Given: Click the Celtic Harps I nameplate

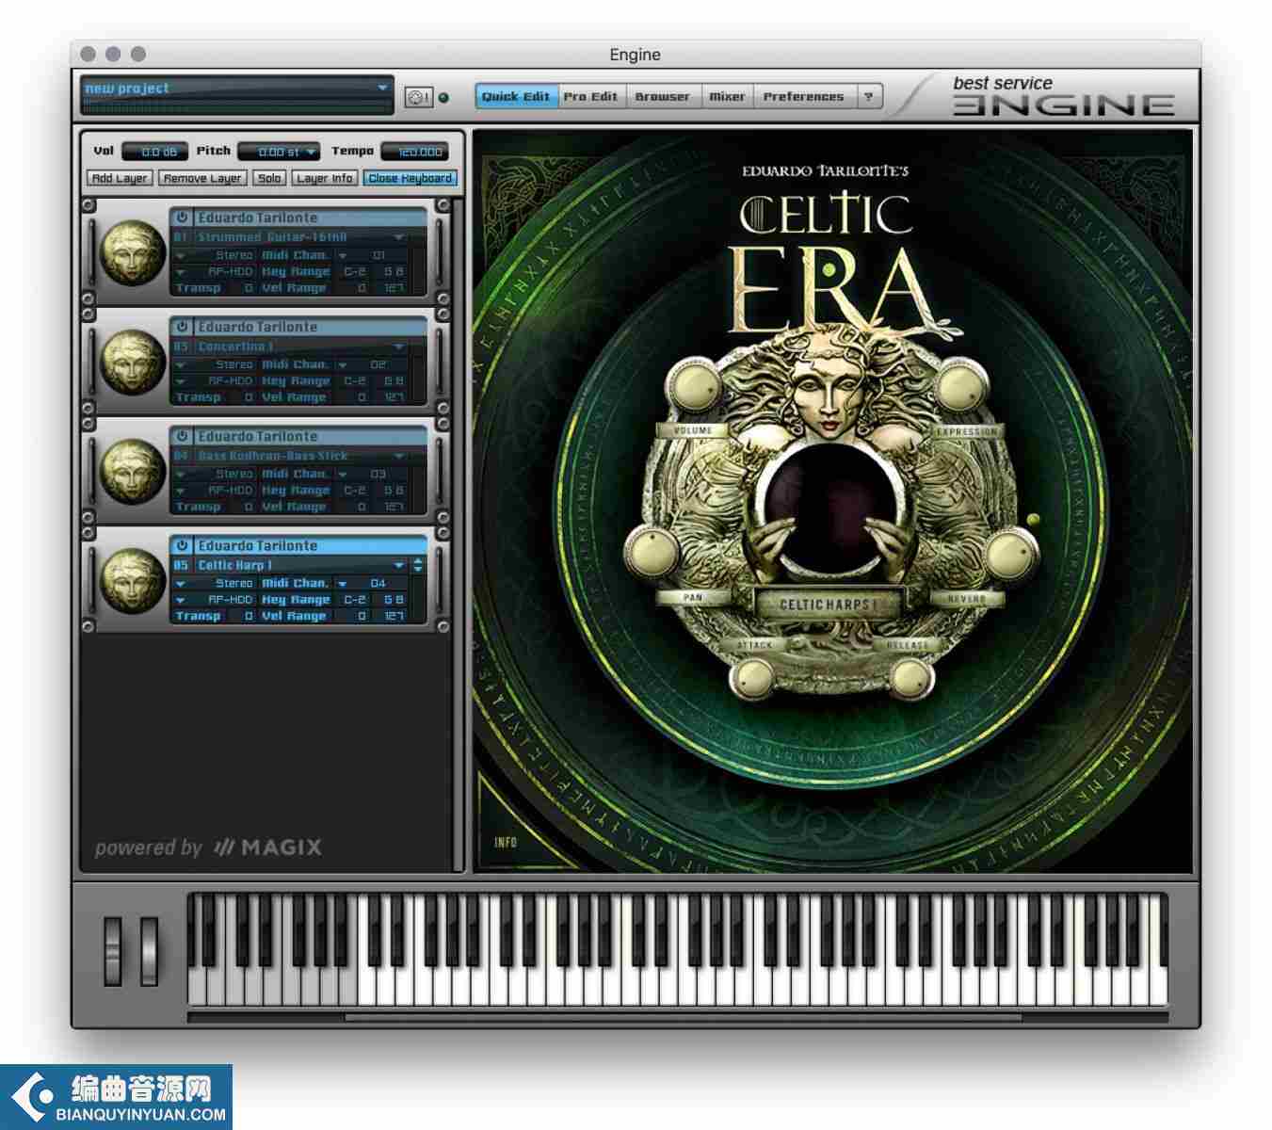Looking at the screenshot, I should (x=828, y=604).
